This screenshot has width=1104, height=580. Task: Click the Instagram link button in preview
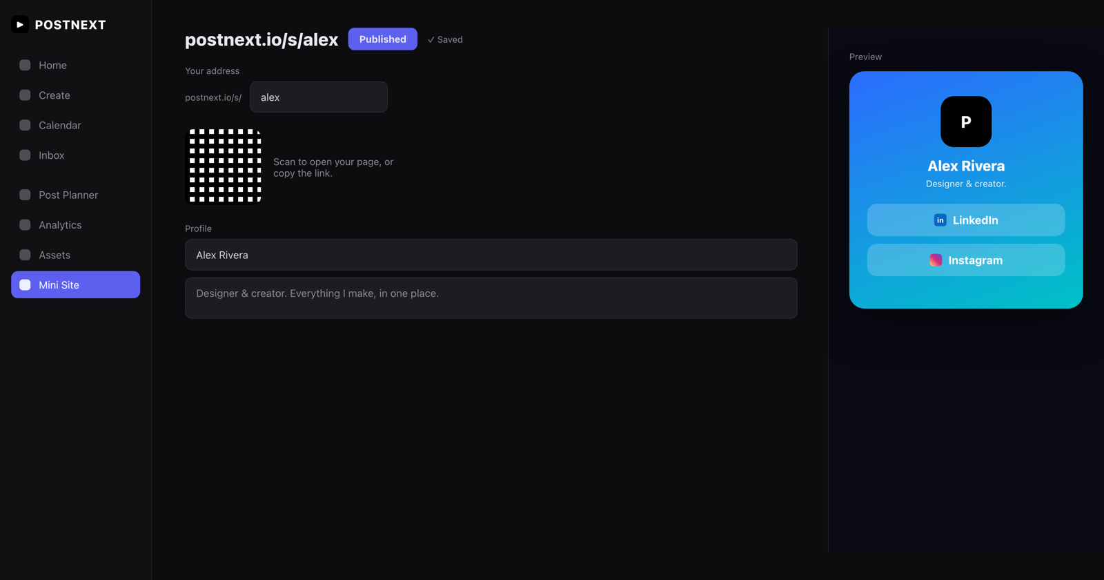coord(966,260)
